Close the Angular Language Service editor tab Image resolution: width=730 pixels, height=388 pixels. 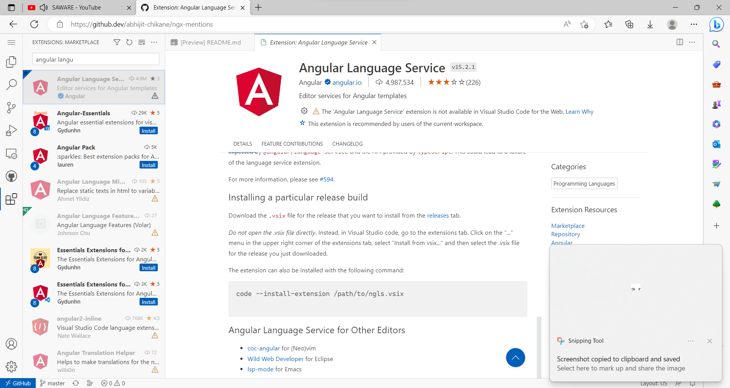tap(375, 42)
